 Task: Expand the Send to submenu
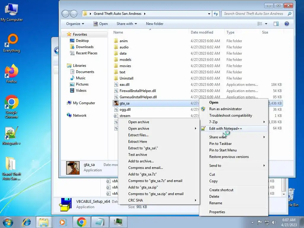point(234,166)
